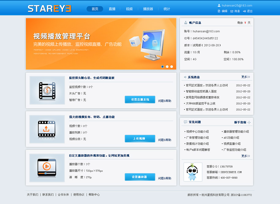Click the 上传视频 button
This screenshot has height=204, width=280.
140,139
